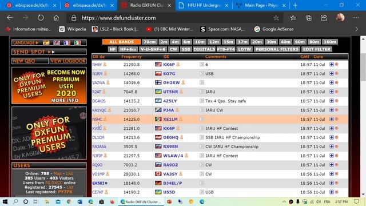Open Google AdSense bookmark

click(x=274, y=29)
